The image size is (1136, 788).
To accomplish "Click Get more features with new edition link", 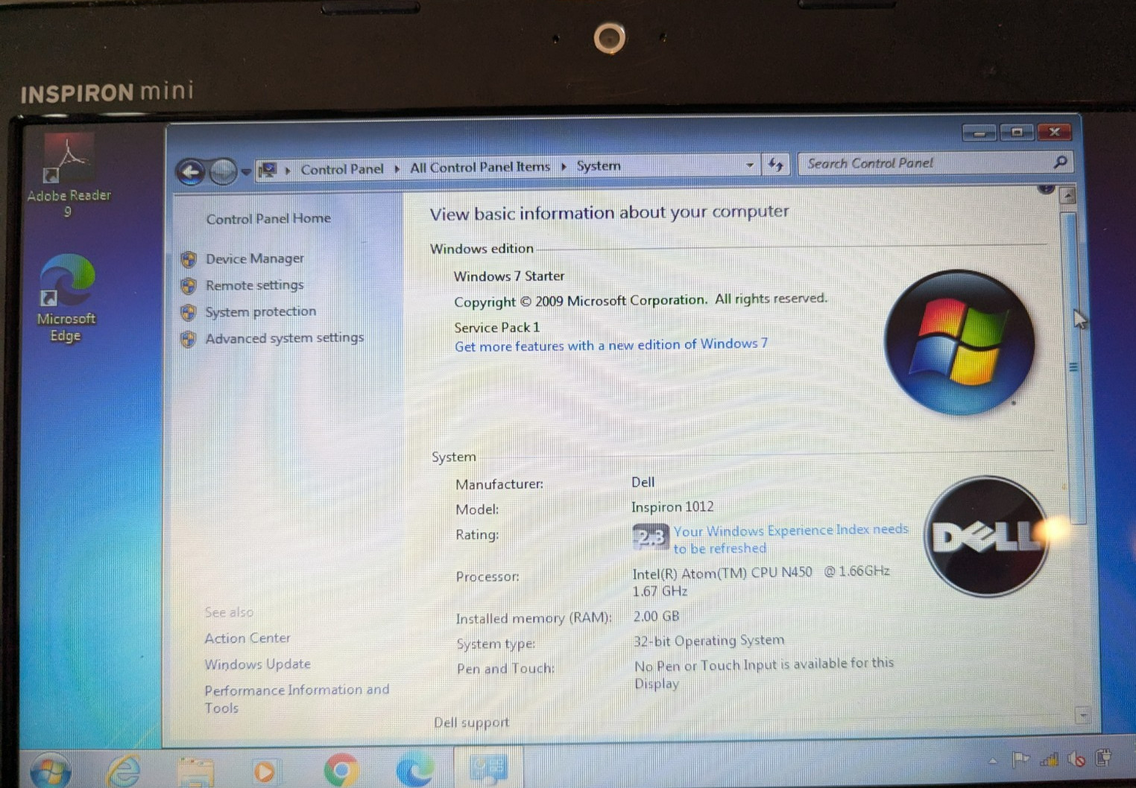I will tap(611, 345).
